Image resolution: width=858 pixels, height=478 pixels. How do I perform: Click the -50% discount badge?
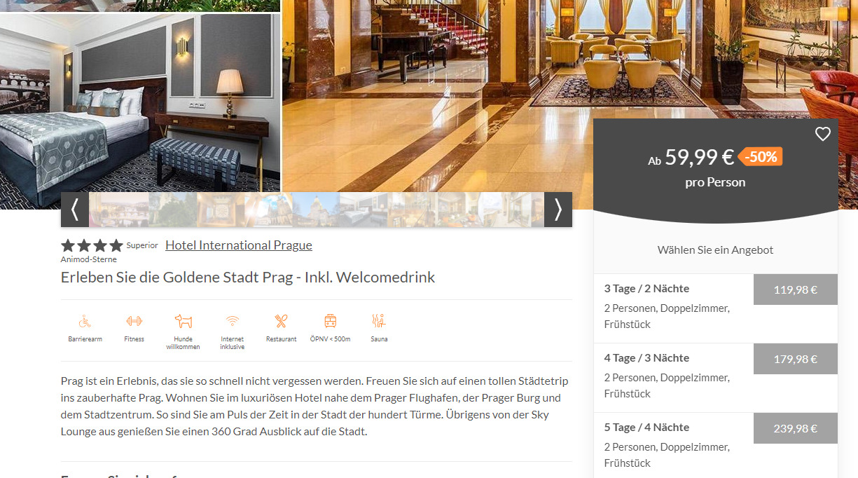[x=761, y=157]
